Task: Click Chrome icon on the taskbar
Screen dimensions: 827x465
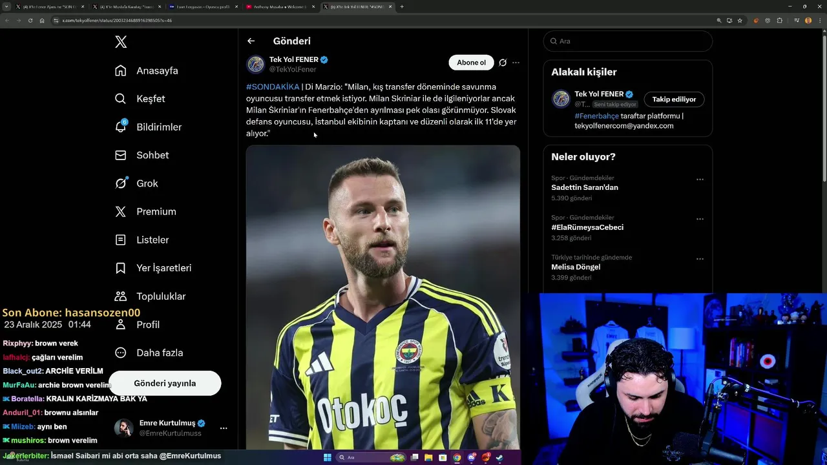Action: click(x=457, y=457)
